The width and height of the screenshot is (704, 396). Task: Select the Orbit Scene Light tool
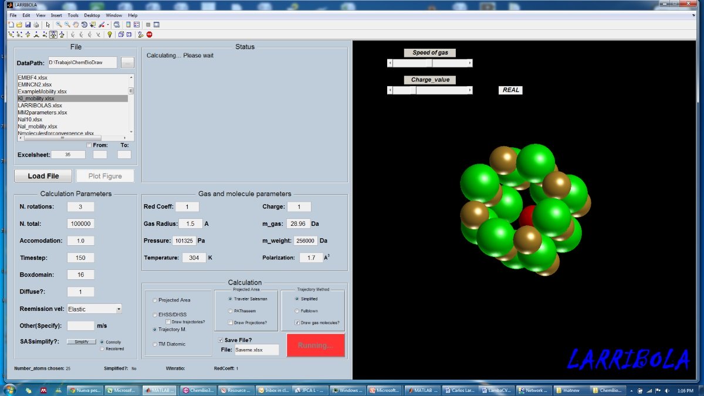click(19, 34)
